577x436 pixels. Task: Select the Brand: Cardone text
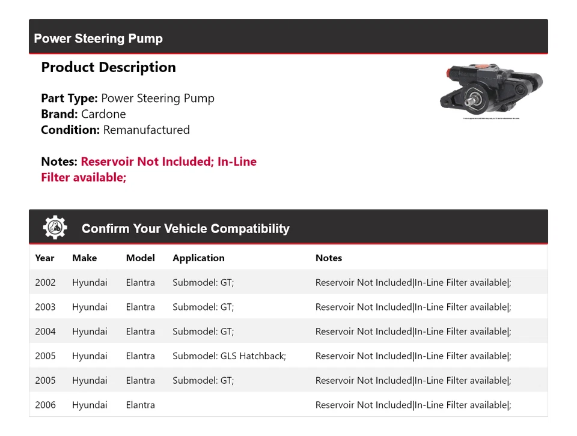83,114
